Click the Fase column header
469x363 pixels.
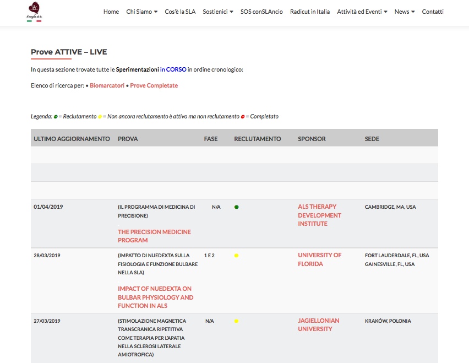(211, 139)
